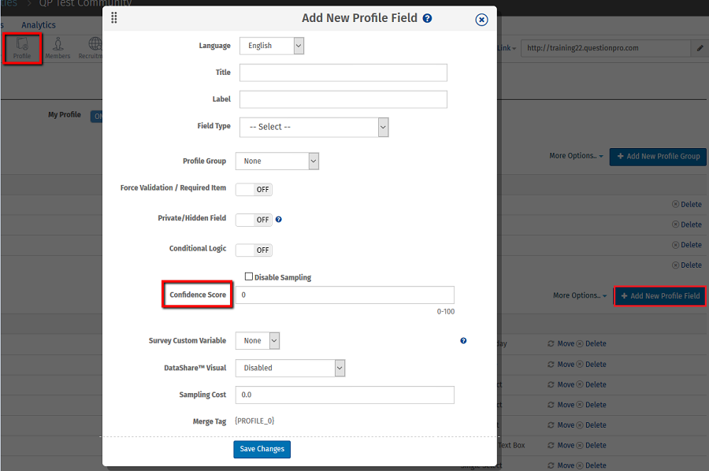Open the Language dropdown

pos(272,46)
